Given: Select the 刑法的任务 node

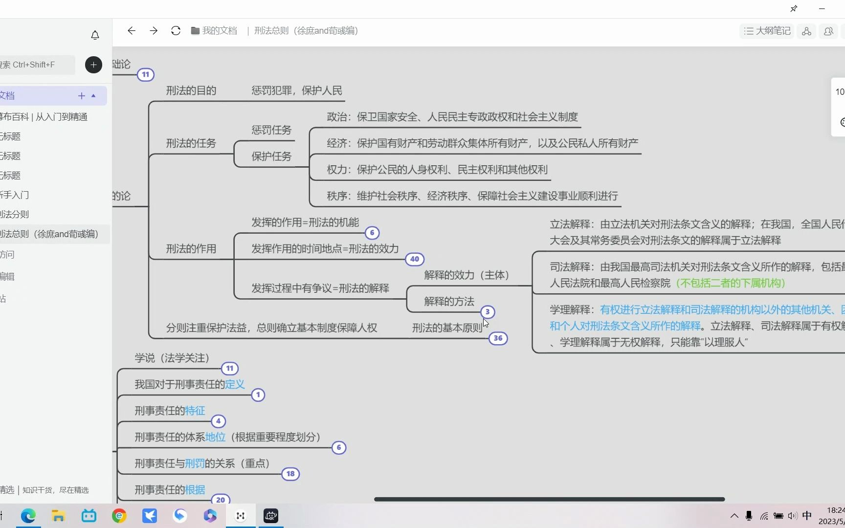Looking at the screenshot, I should click(191, 143).
